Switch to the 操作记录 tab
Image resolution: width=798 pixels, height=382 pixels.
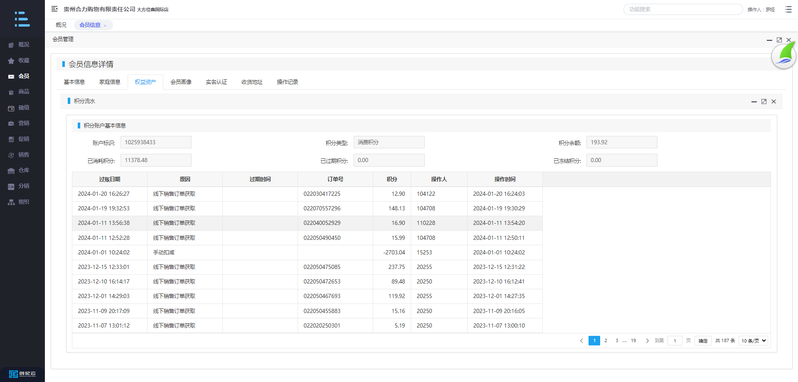pos(287,82)
